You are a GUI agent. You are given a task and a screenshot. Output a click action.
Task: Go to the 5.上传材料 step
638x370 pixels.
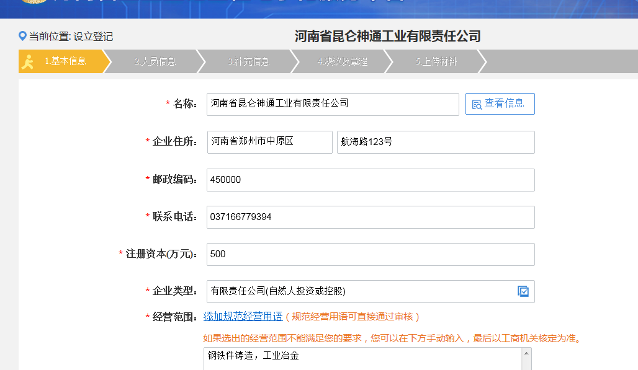pos(434,61)
